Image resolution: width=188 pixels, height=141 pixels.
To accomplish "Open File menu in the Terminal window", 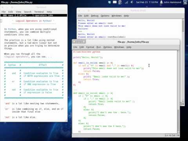I will pos(4,12).
